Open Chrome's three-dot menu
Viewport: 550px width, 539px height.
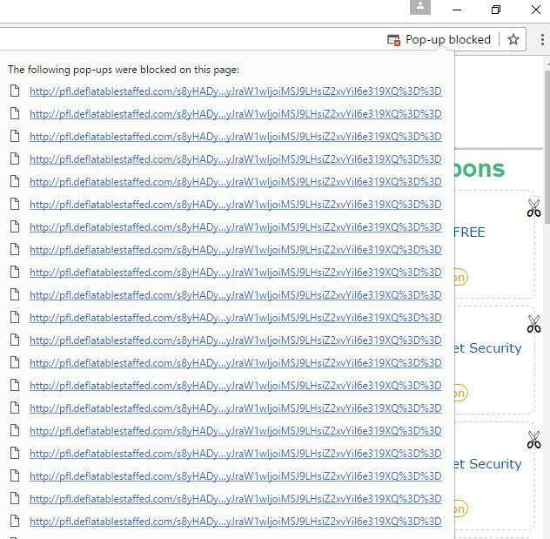pos(542,39)
